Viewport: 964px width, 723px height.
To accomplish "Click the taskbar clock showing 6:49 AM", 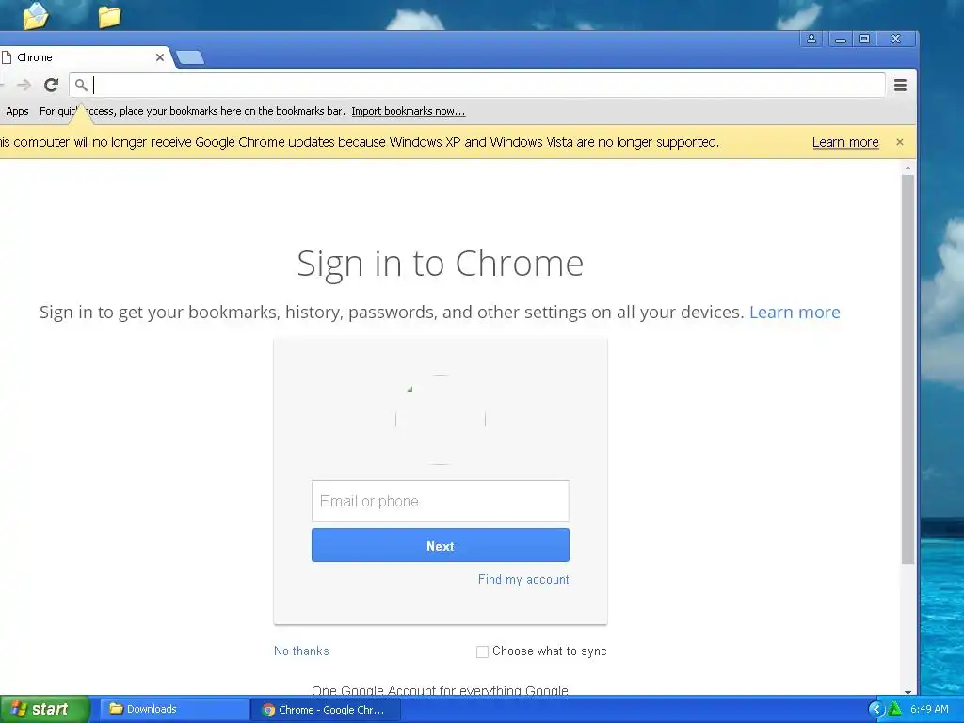I will click(929, 709).
